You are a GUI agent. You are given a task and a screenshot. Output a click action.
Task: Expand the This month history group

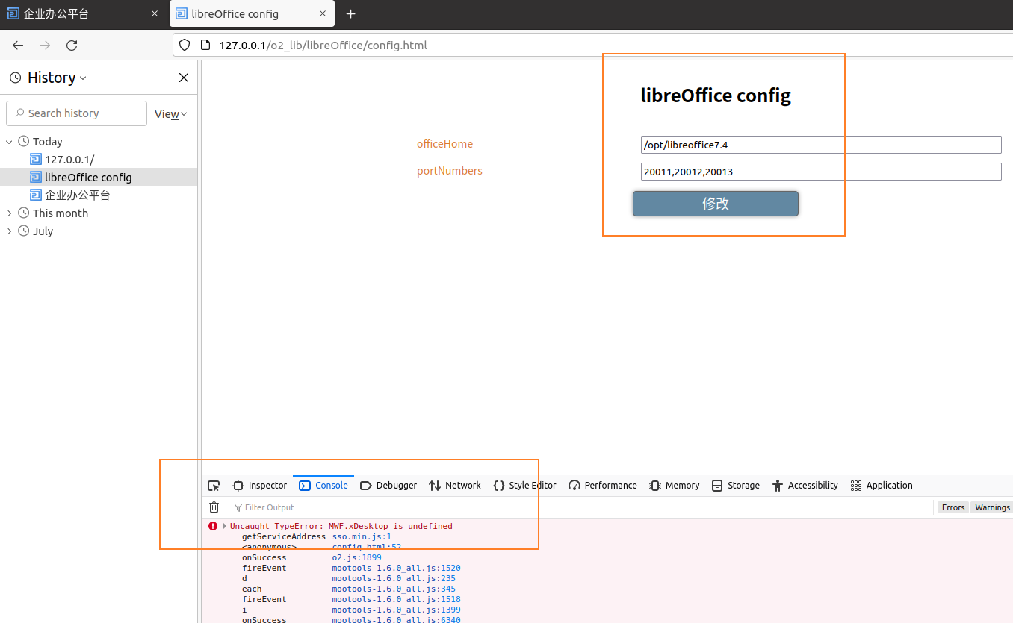pyautogui.click(x=10, y=213)
